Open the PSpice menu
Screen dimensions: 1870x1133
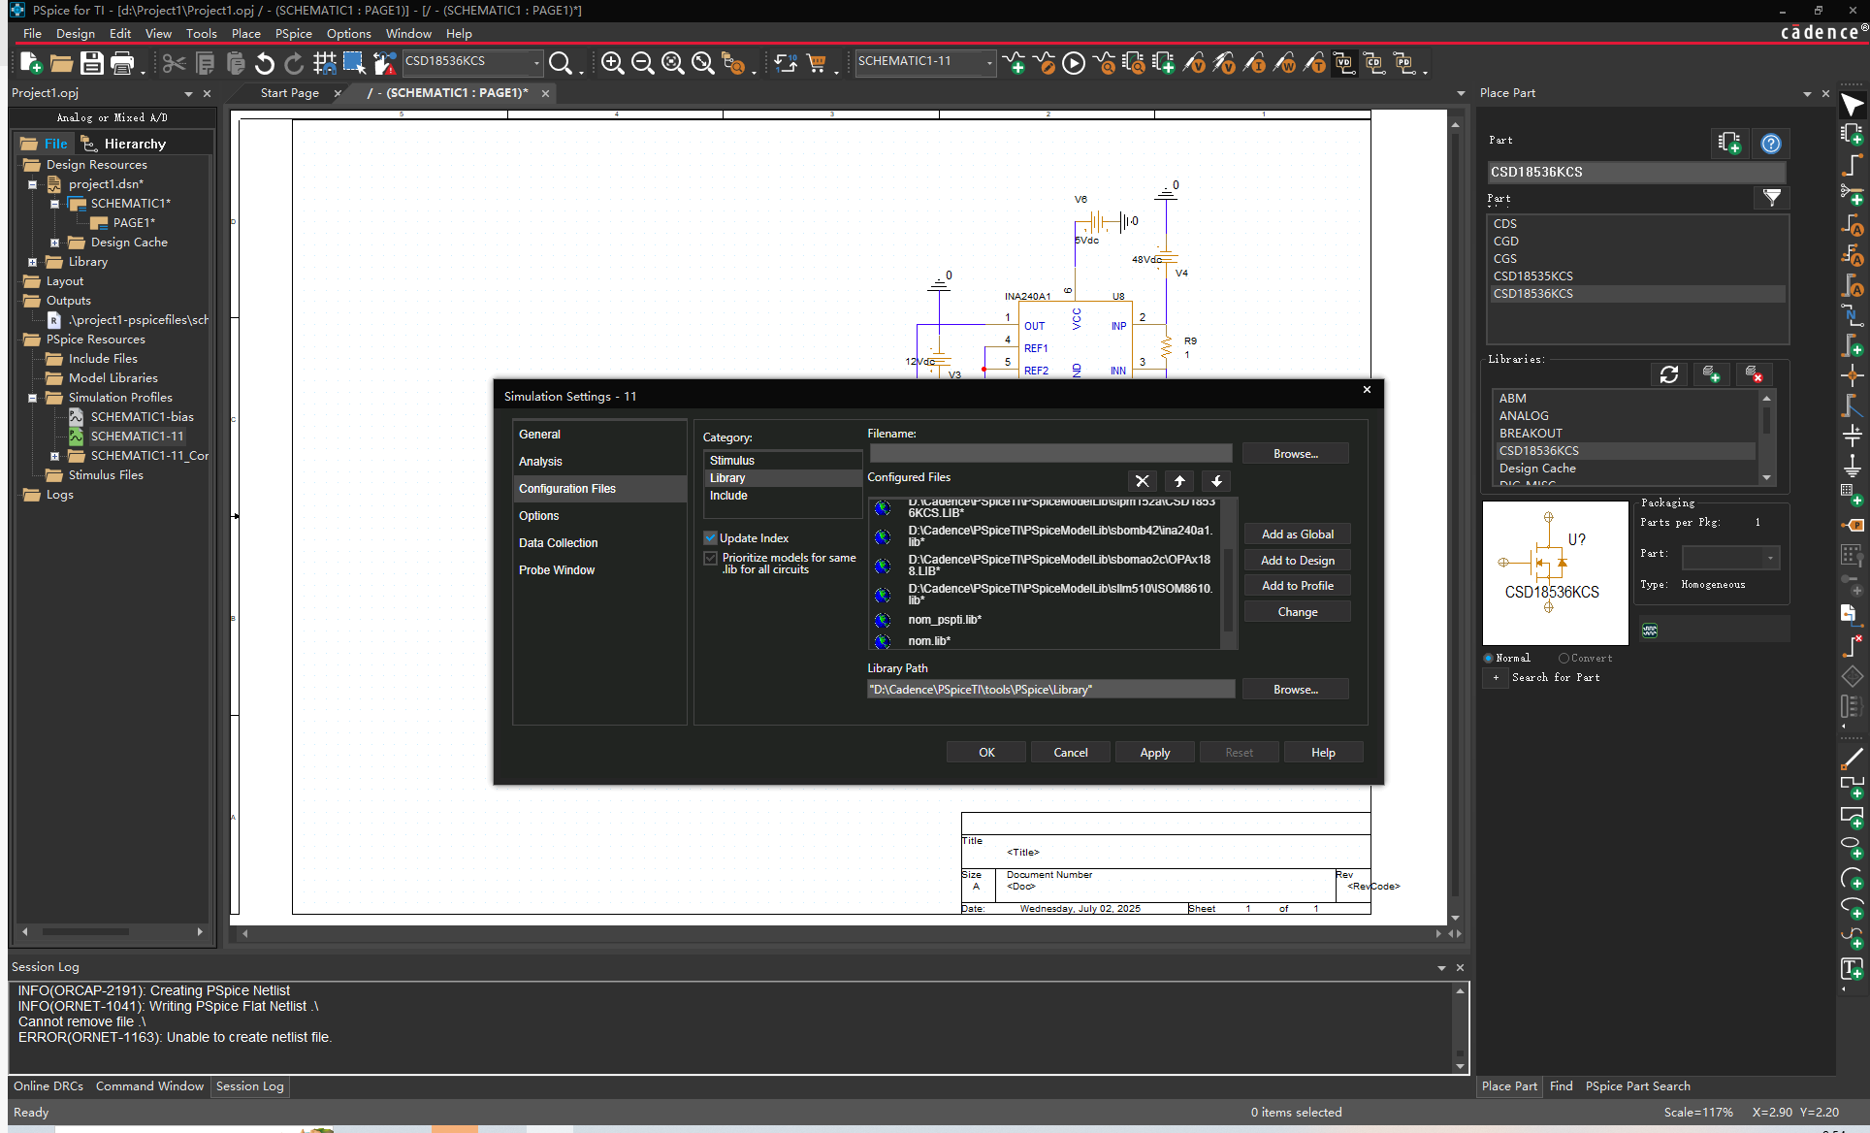click(x=293, y=33)
